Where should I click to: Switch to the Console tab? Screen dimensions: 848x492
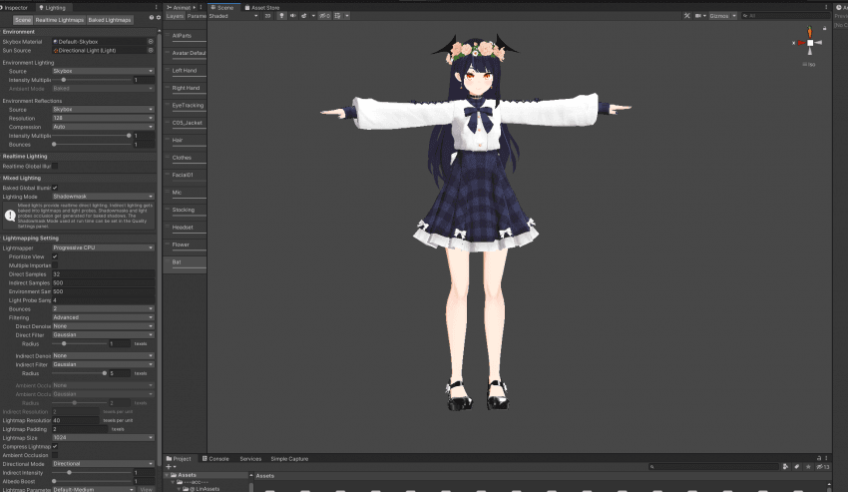coord(216,458)
